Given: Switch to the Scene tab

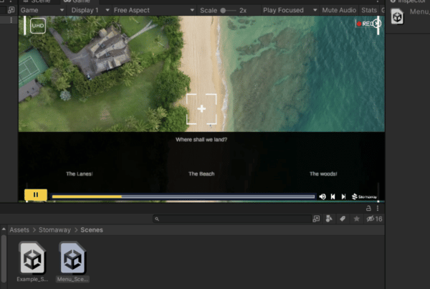Looking at the screenshot, I should pos(38,1).
